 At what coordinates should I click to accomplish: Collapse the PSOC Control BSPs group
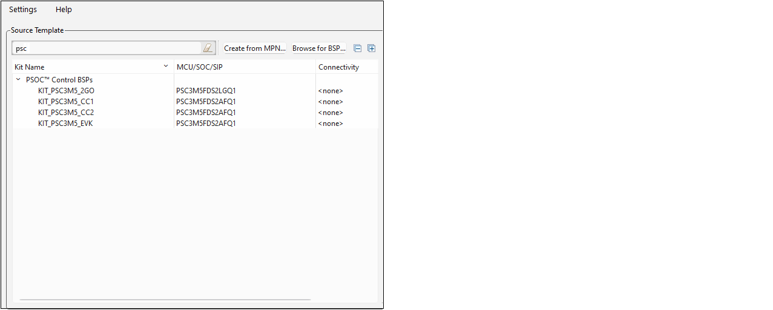pyautogui.click(x=18, y=79)
